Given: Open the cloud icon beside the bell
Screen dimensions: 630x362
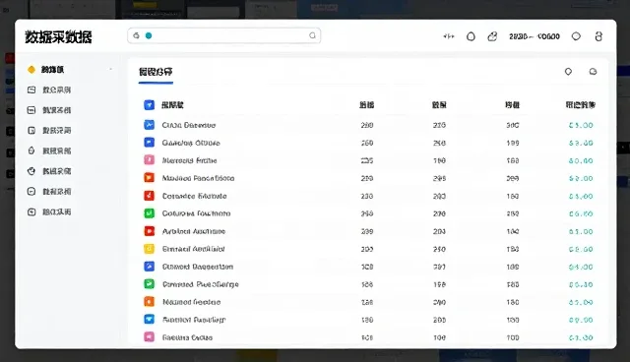Looking at the screenshot, I should coord(492,37).
